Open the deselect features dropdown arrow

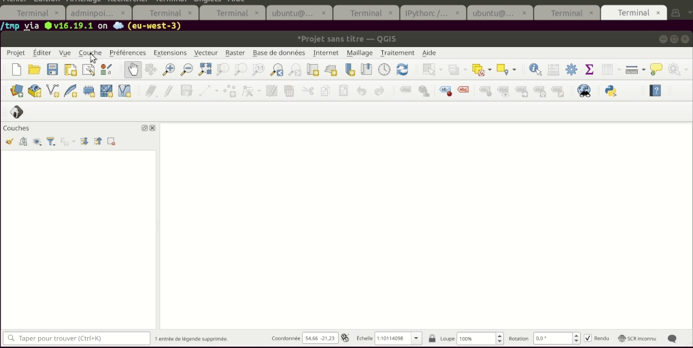tap(490, 70)
